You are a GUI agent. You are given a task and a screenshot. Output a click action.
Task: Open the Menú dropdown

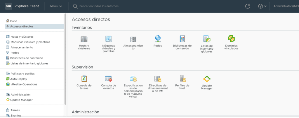56,6
